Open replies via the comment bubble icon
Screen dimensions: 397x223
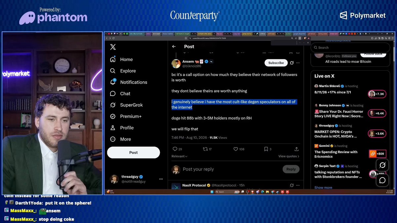(x=175, y=149)
